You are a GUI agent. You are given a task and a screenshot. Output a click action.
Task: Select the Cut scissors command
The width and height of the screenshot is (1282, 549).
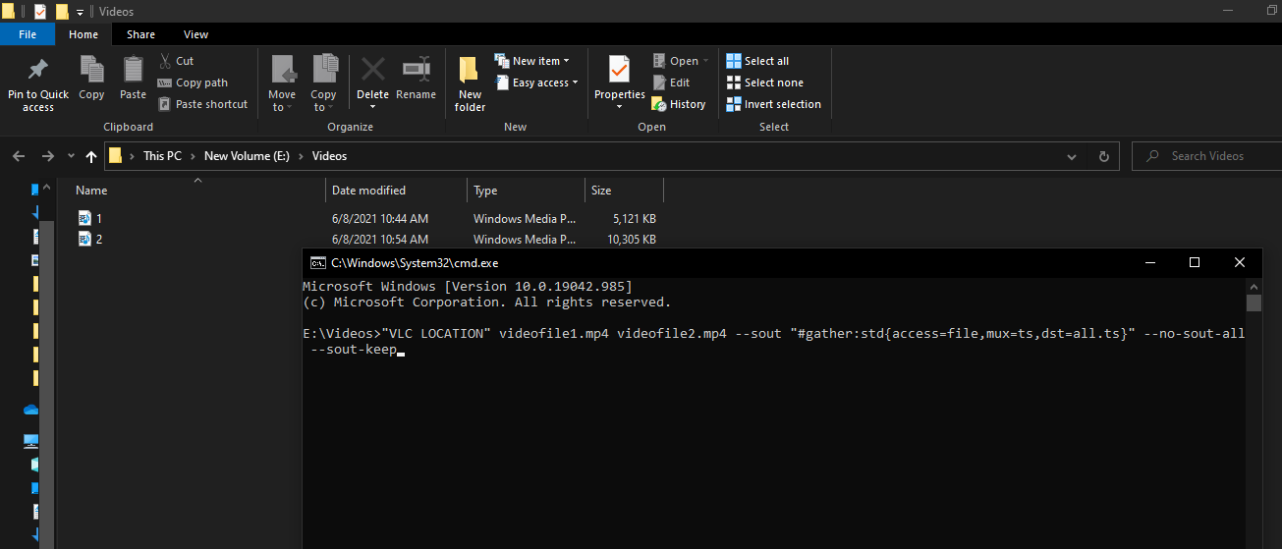(x=176, y=61)
